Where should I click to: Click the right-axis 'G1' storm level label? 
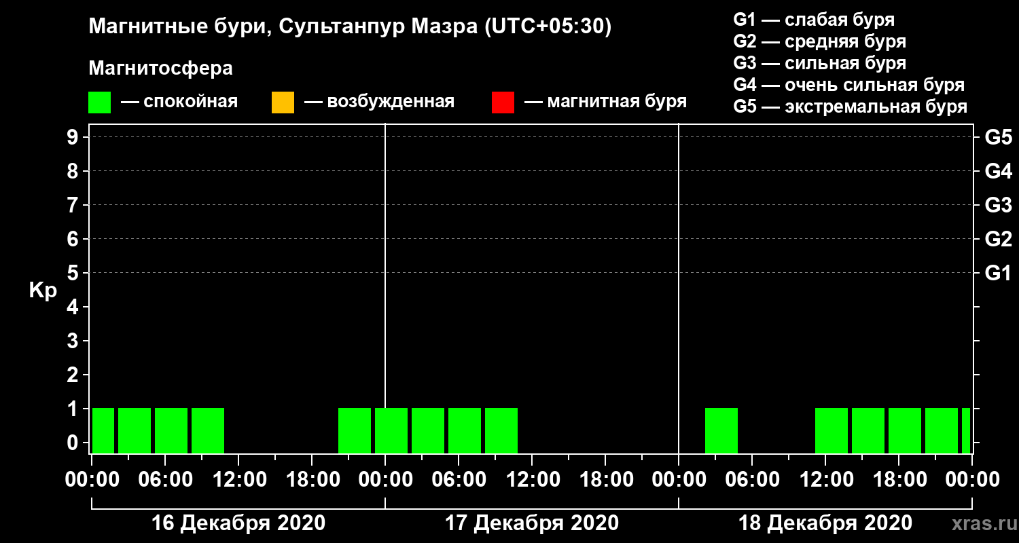point(998,273)
